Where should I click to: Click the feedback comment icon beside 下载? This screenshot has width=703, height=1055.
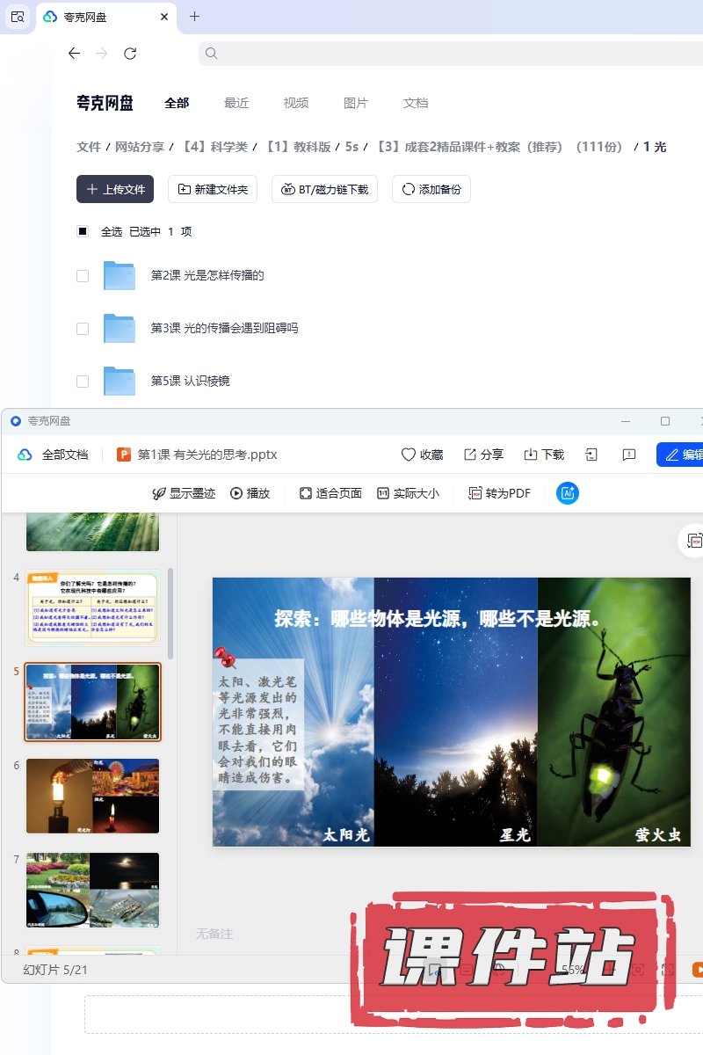click(x=629, y=455)
